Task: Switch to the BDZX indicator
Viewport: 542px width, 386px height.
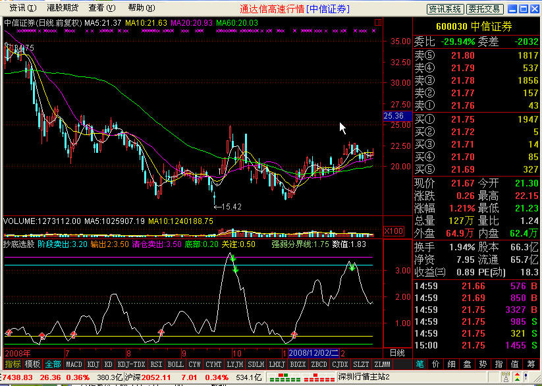Action: point(298,364)
